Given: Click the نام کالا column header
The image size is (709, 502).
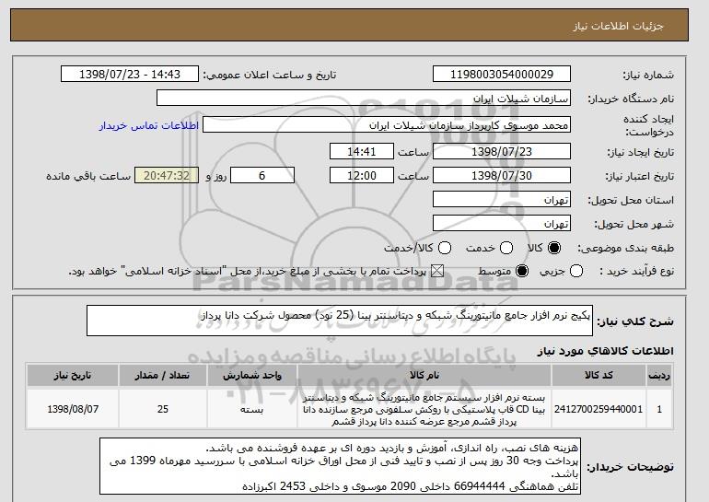Looking at the screenshot, I should pyautogui.click(x=424, y=376).
